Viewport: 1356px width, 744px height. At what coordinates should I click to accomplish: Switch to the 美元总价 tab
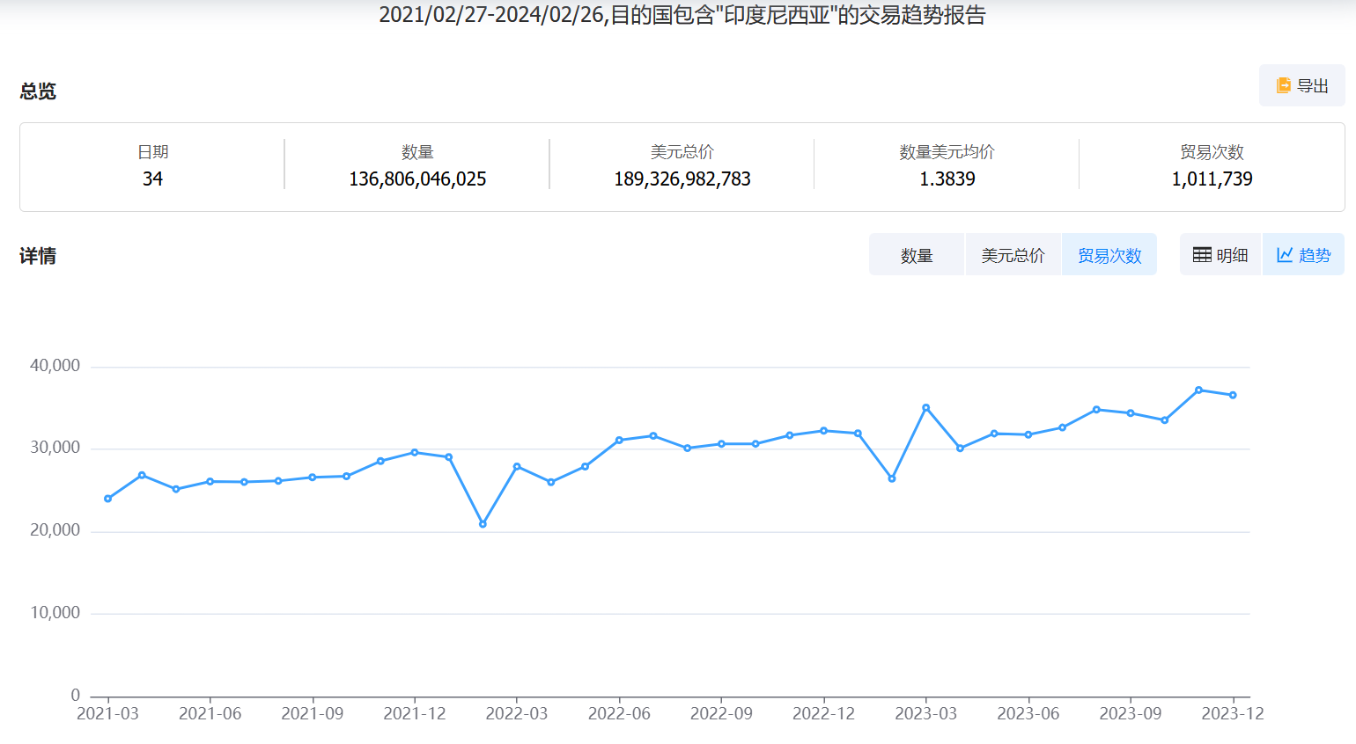[x=1013, y=255]
